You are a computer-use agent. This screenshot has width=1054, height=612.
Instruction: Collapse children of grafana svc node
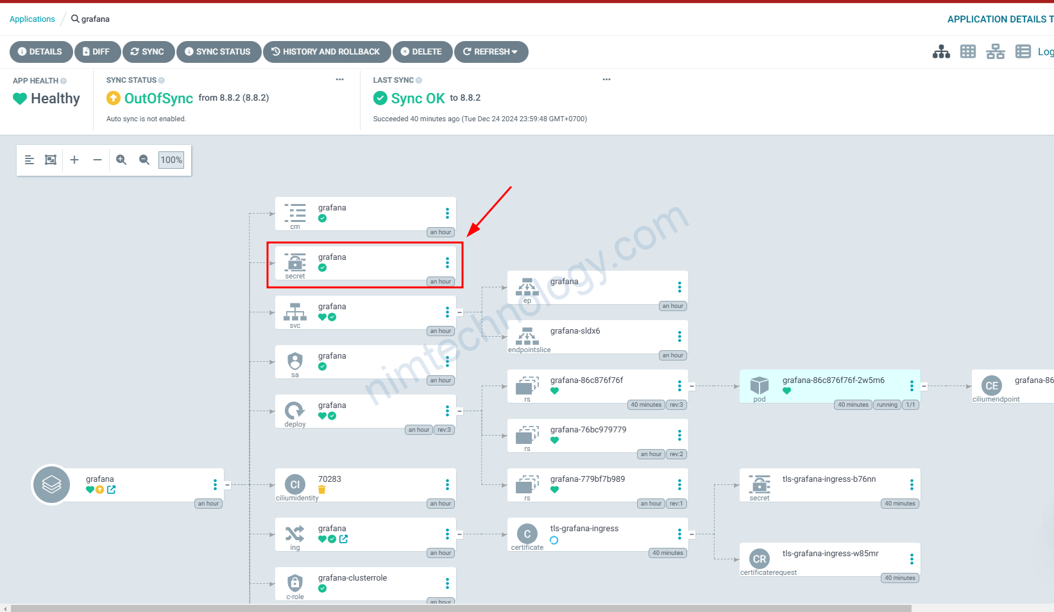[460, 312]
